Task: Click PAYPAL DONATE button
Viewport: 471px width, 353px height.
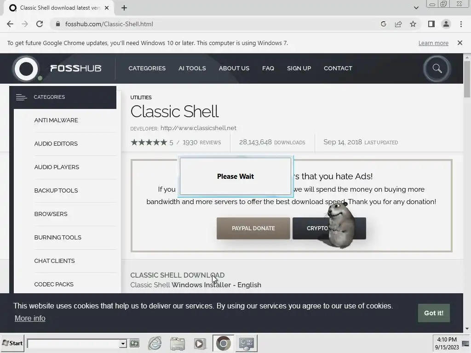Action: coord(253,228)
